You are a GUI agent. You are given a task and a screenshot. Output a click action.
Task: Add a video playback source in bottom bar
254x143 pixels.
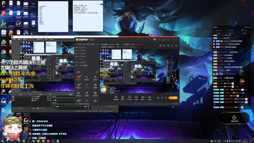pos(136,98)
